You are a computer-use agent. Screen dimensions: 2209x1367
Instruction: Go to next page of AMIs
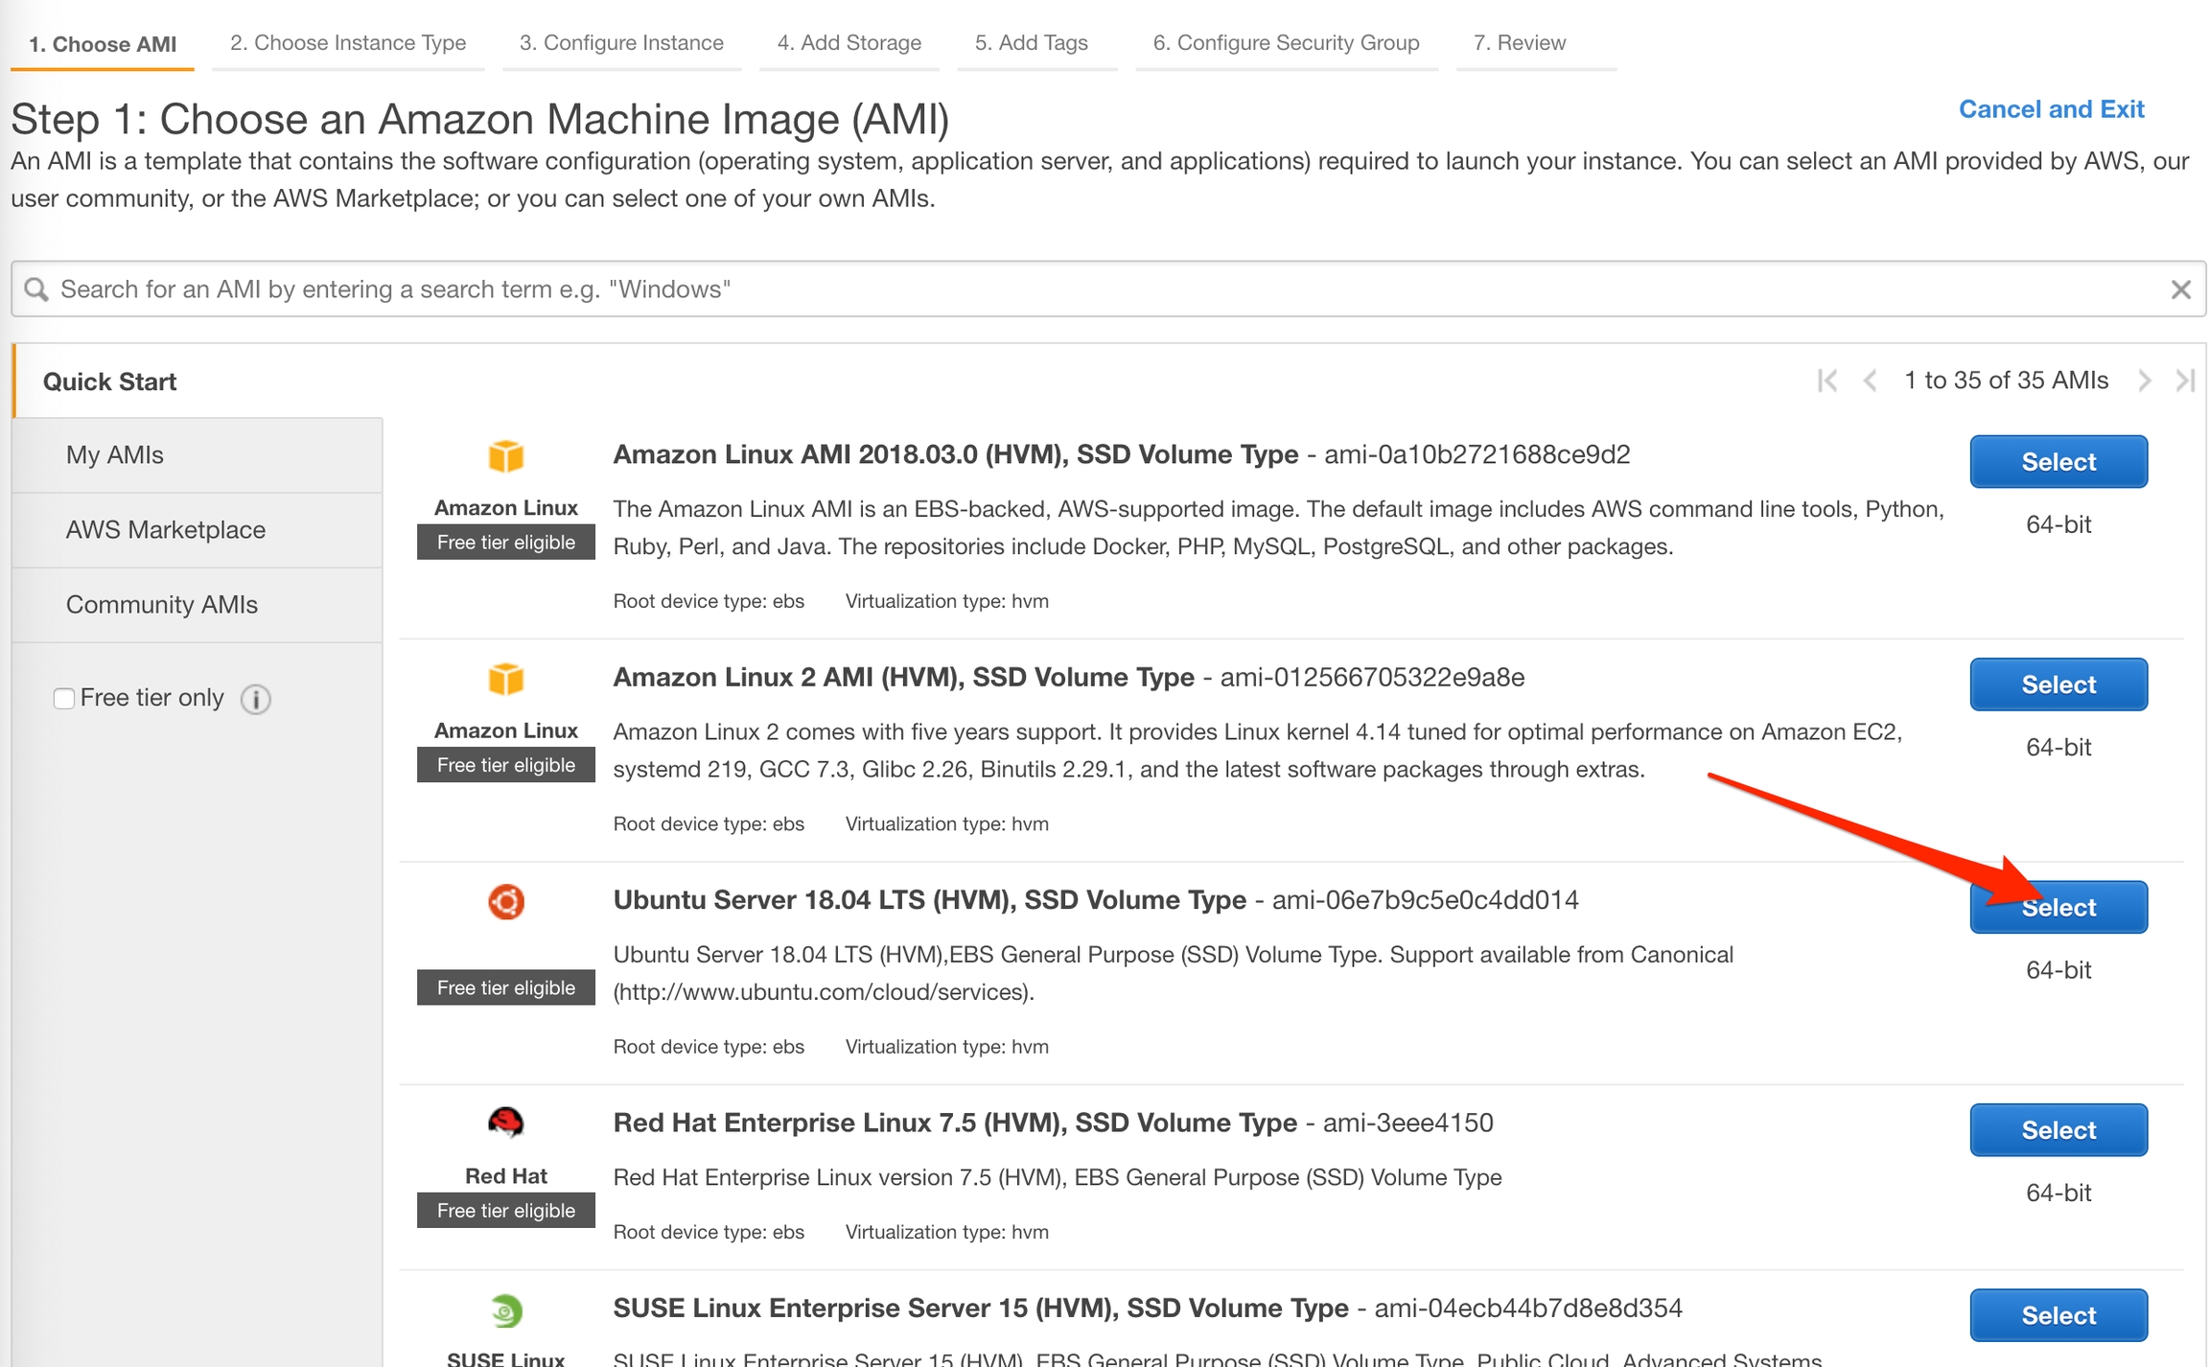click(2144, 381)
